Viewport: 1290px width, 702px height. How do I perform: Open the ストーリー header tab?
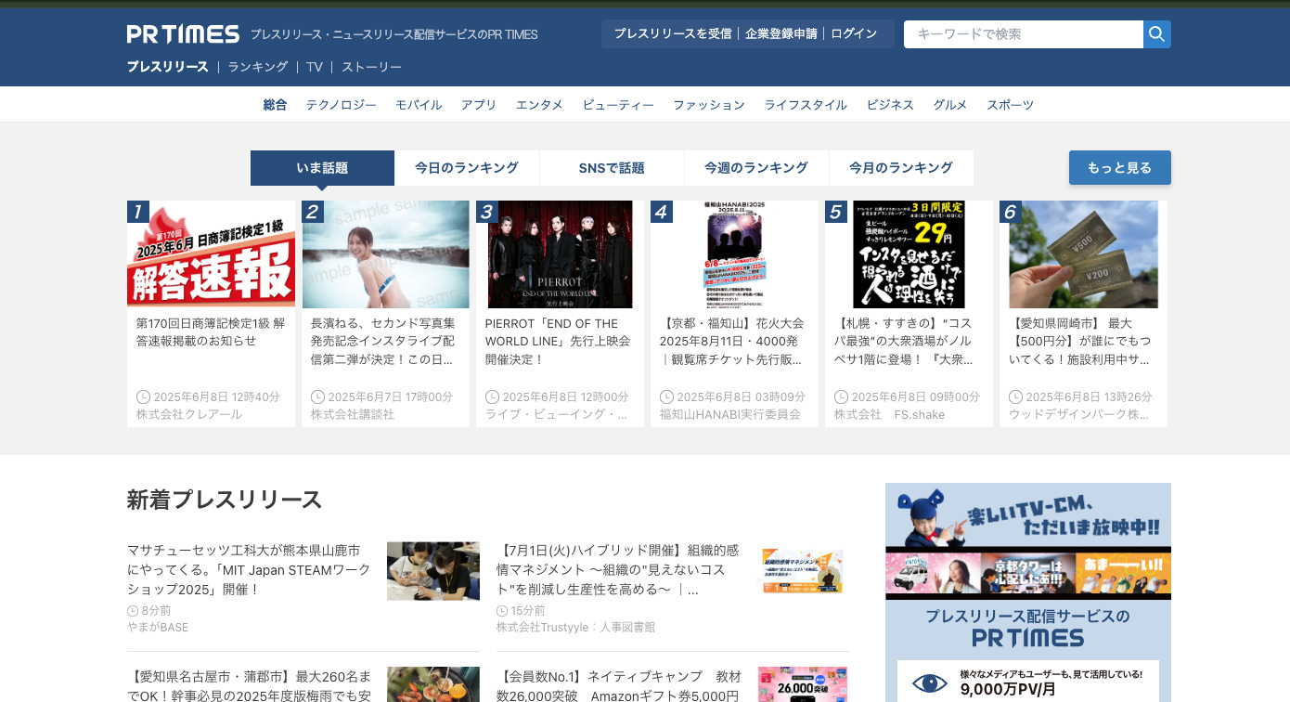coord(371,67)
